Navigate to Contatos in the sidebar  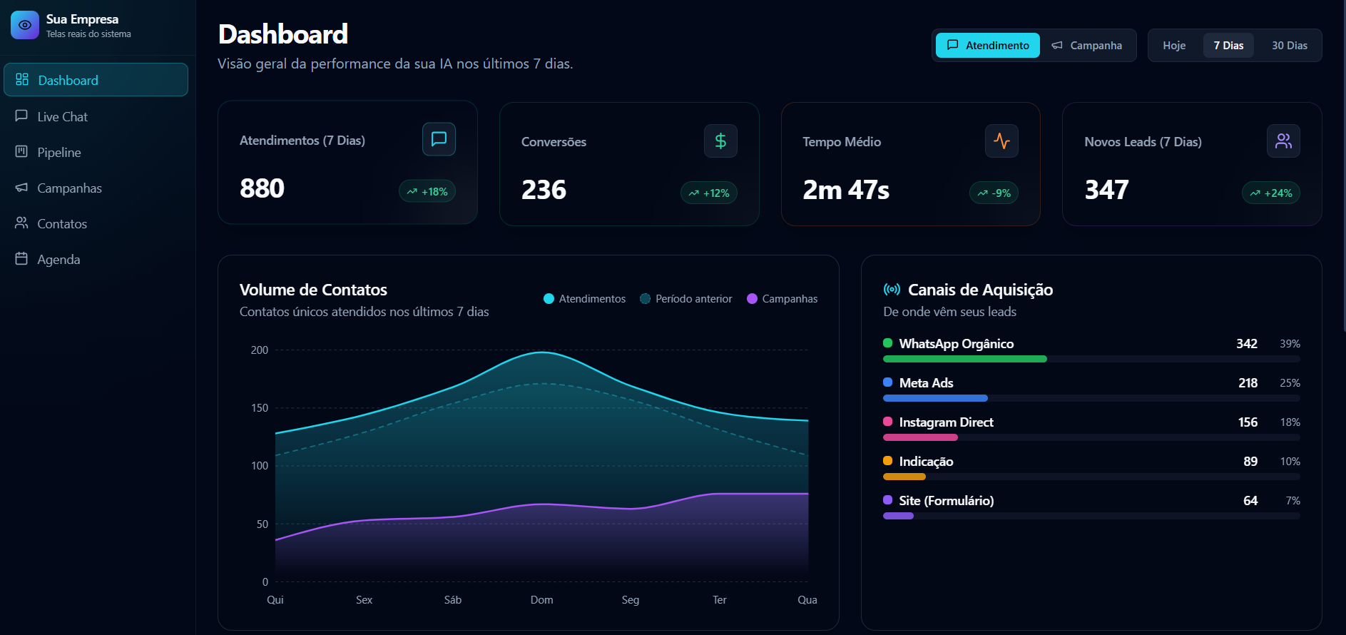point(96,223)
